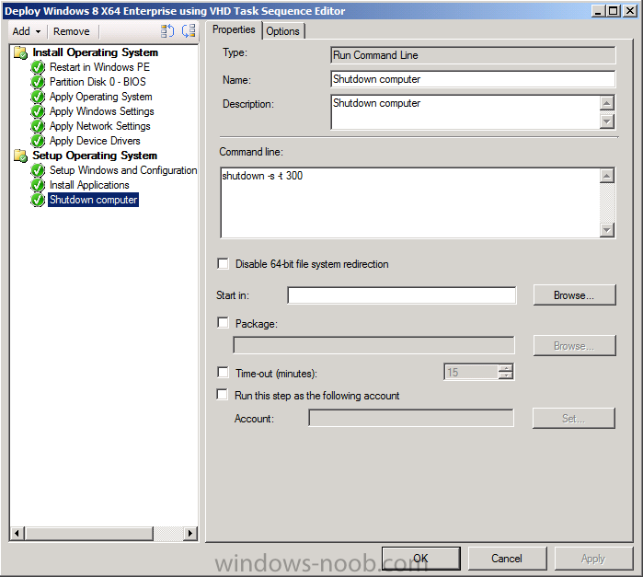Image resolution: width=643 pixels, height=577 pixels.
Task: Click the Set... account button
Action: pos(574,419)
